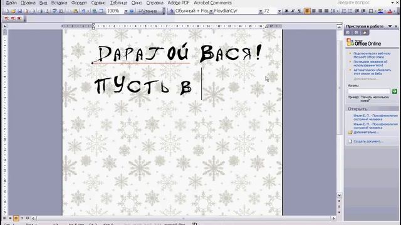401x225 pixels.
Task: Click the bulleted list icon
Action: coord(350,11)
